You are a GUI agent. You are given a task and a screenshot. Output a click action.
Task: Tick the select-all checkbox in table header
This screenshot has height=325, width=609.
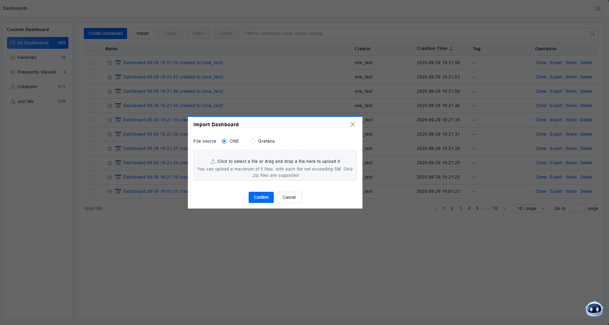[92, 49]
